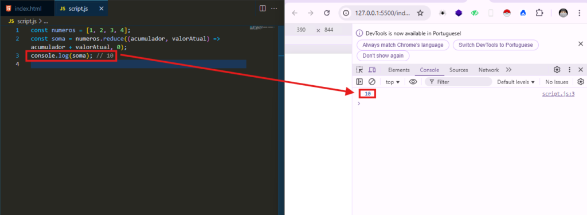Image resolution: width=587 pixels, height=215 pixels.
Task: Open the Default levels dropdown
Action: [x=516, y=82]
